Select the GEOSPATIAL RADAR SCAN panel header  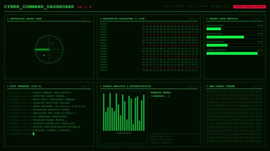[26, 19]
